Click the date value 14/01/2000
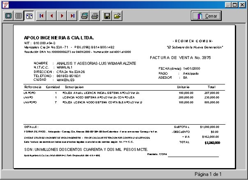Image resolution: width=248 pixels, height=180 pixels. pos(191,68)
